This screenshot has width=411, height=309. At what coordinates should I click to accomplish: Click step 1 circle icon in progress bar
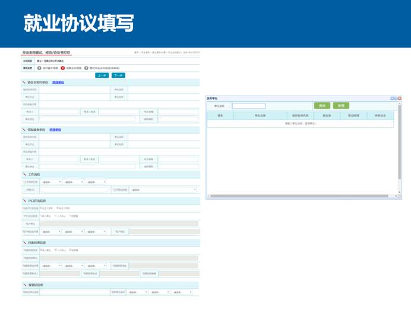39,68
